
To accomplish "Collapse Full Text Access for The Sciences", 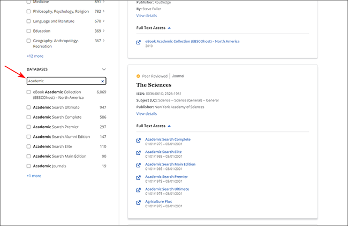I will (169, 126).
